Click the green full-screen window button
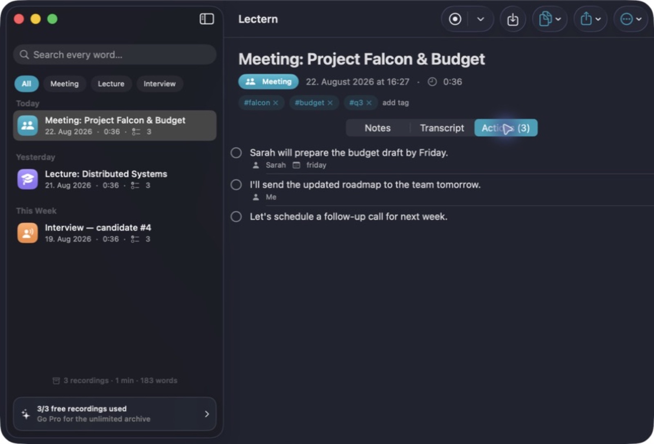The height and width of the screenshot is (444, 654). point(52,19)
